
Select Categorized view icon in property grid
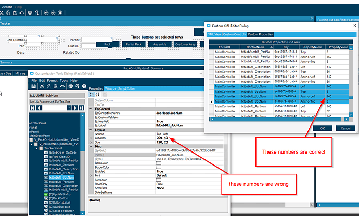pyautogui.click(x=92, y=95)
